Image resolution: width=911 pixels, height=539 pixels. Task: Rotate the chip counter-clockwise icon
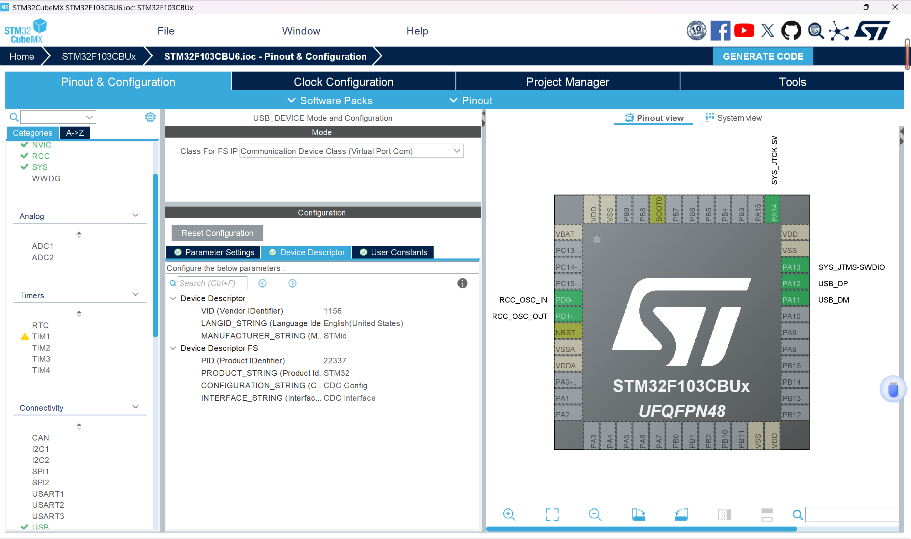tap(681, 515)
